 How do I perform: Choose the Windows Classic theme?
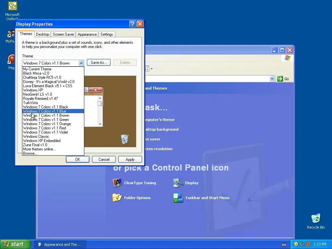(x=53, y=136)
